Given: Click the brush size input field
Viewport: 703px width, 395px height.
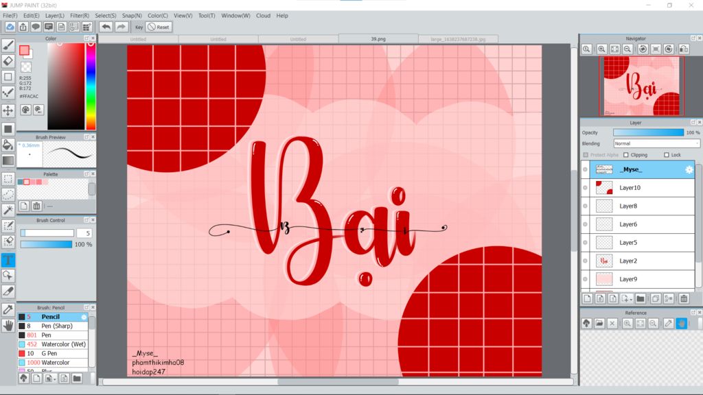Looking at the screenshot, I should 84,233.
